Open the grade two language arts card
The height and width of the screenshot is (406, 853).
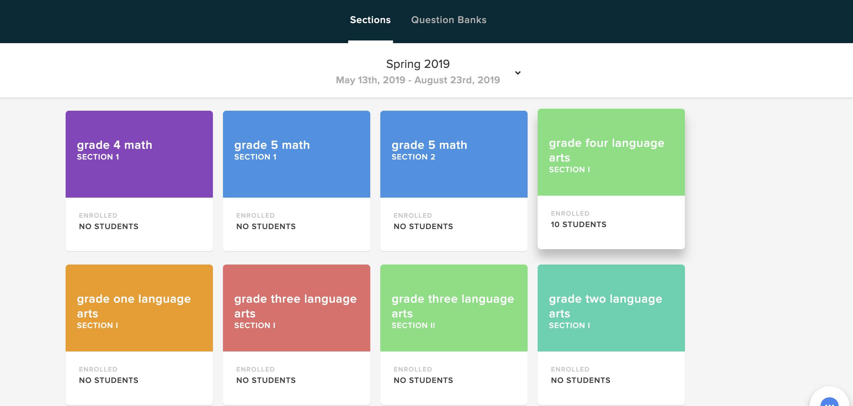tap(611, 335)
